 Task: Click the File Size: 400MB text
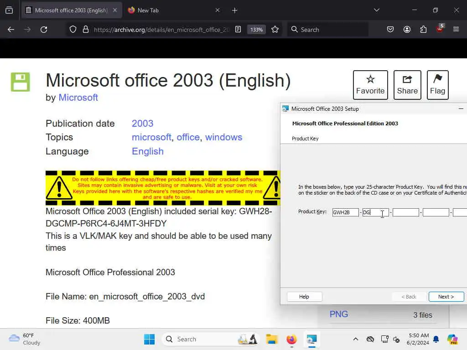[78, 320]
